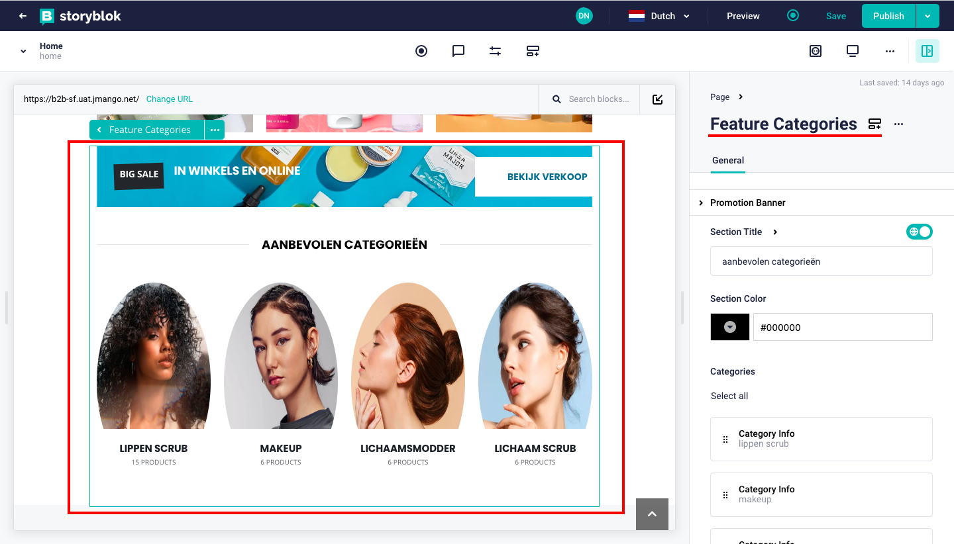Toggle Section Title translation switch
The height and width of the screenshot is (544, 954).
[919, 232]
